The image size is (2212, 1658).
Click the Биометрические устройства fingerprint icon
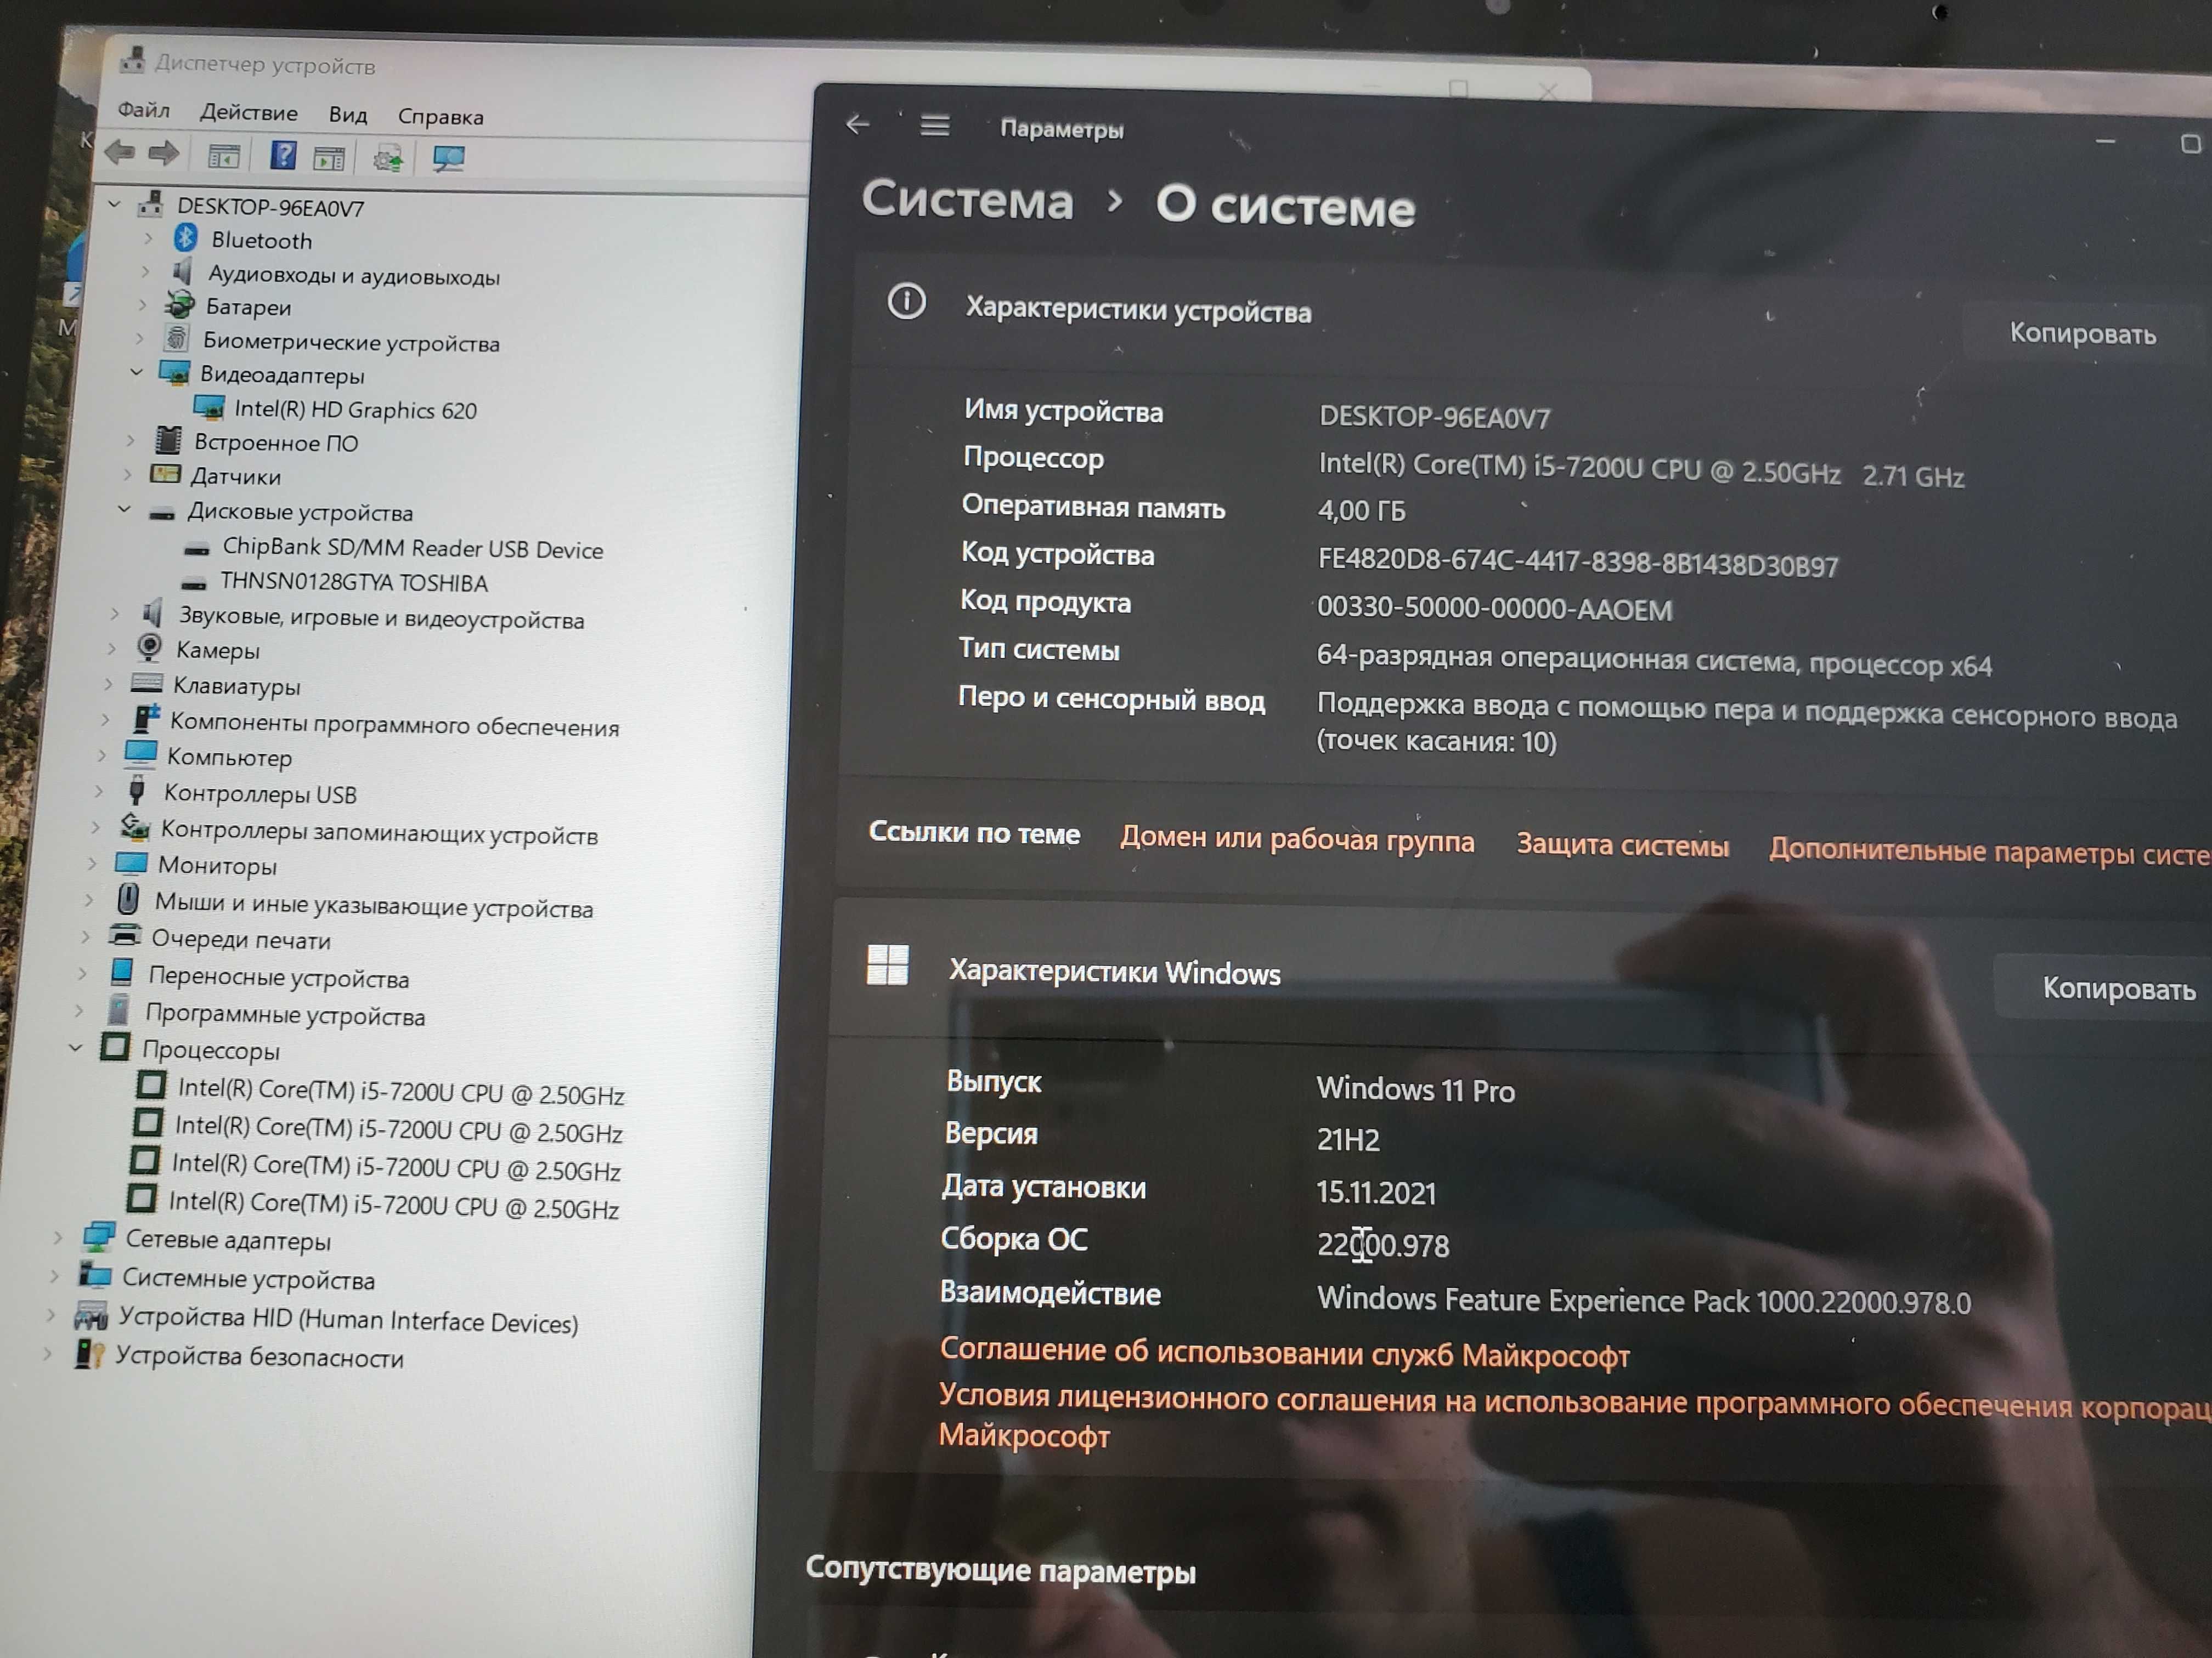coord(177,338)
